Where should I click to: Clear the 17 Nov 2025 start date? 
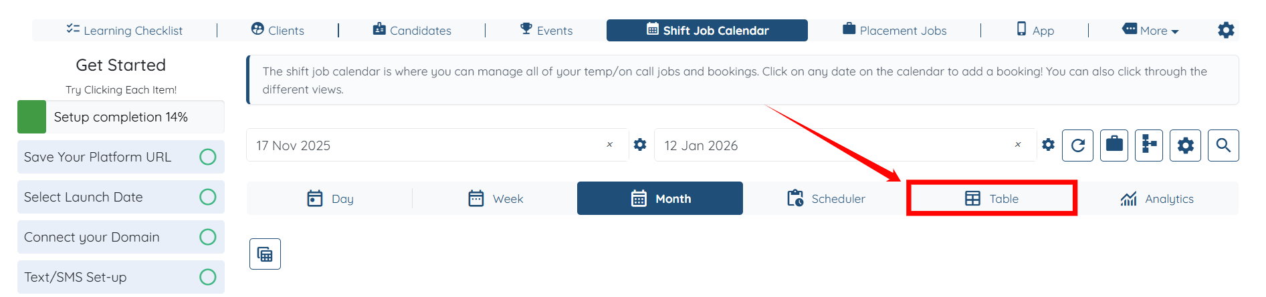tap(609, 145)
